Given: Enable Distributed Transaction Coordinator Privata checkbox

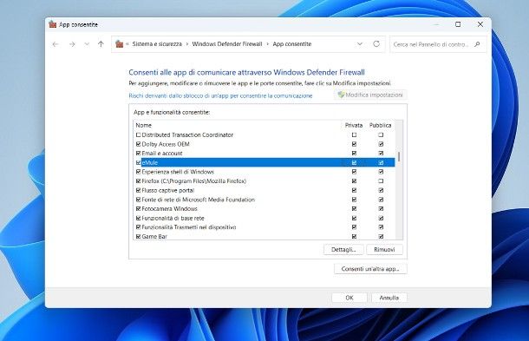Looking at the screenshot, I should [x=354, y=134].
